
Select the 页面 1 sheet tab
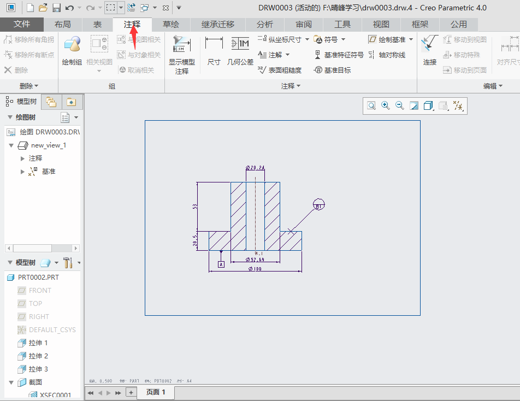click(156, 392)
